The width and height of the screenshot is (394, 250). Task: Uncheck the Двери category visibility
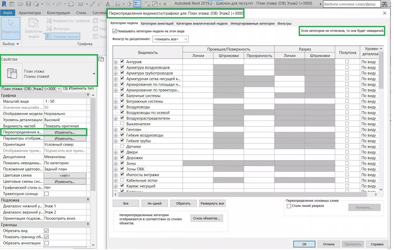(122, 152)
